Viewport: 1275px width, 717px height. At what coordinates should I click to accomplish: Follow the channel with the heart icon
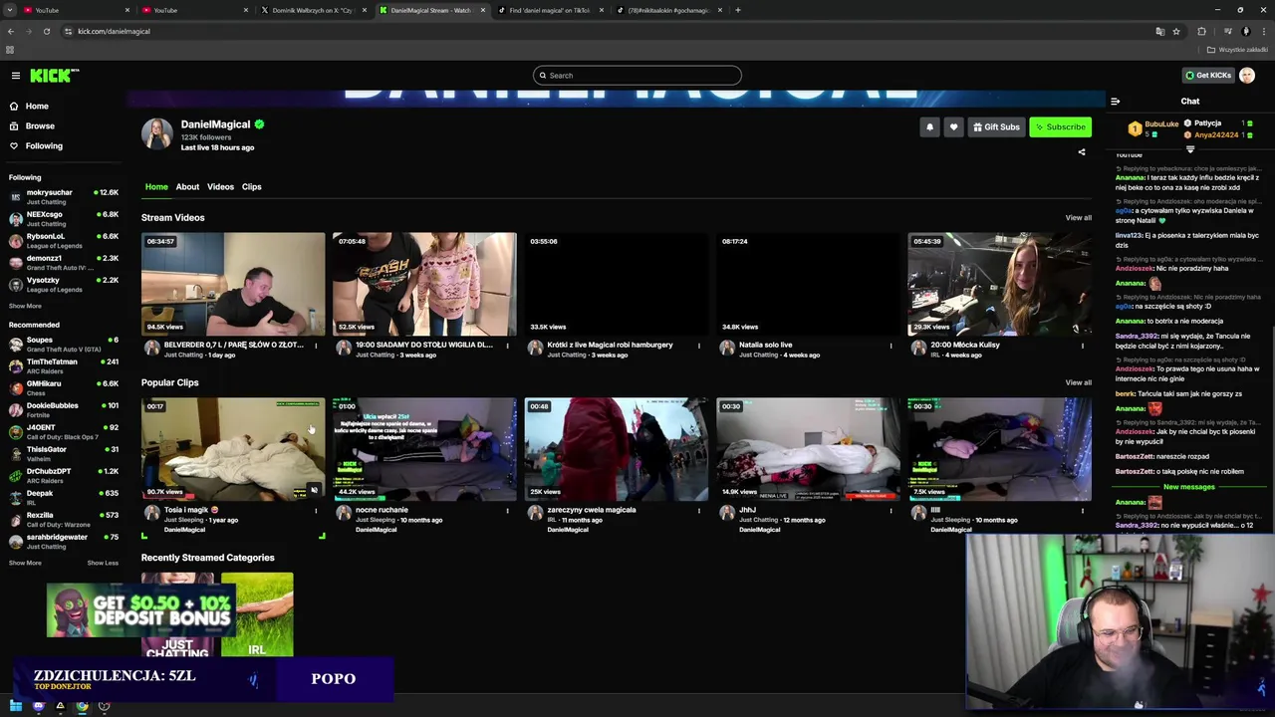click(953, 126)
